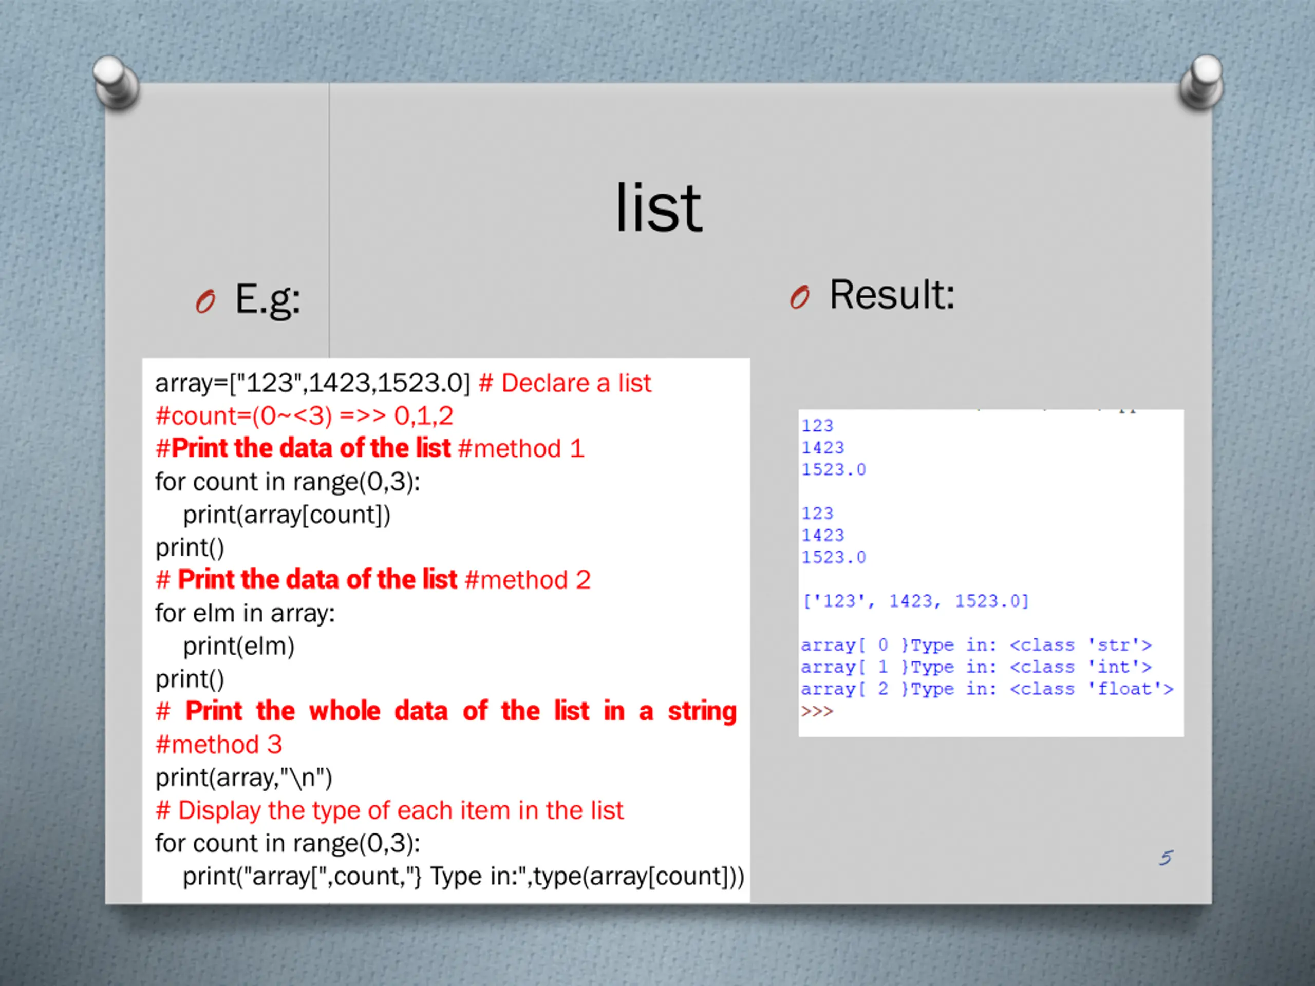Viewport: 1315px width, 986px height.
Task: Click the second '1523.0' output line in result
Action: tap(834, 558)
